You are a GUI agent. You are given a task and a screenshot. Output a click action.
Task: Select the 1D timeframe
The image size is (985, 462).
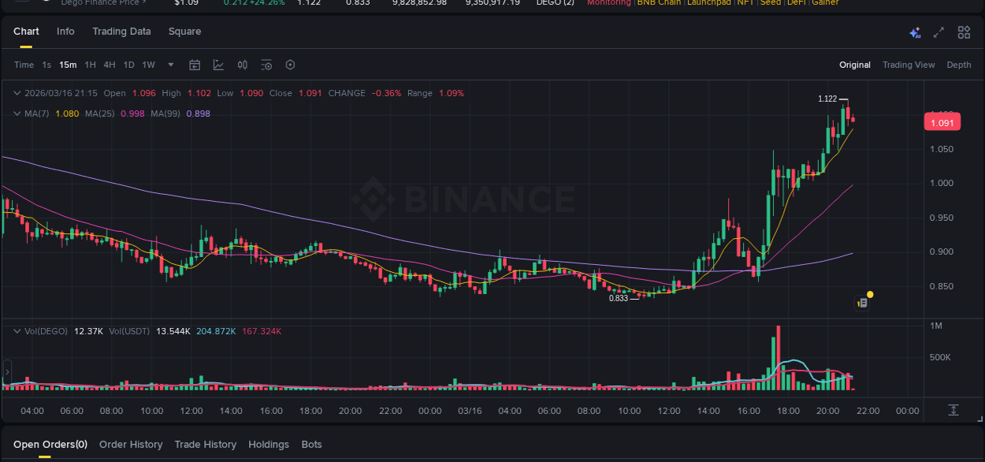click(x=128, y=65)
